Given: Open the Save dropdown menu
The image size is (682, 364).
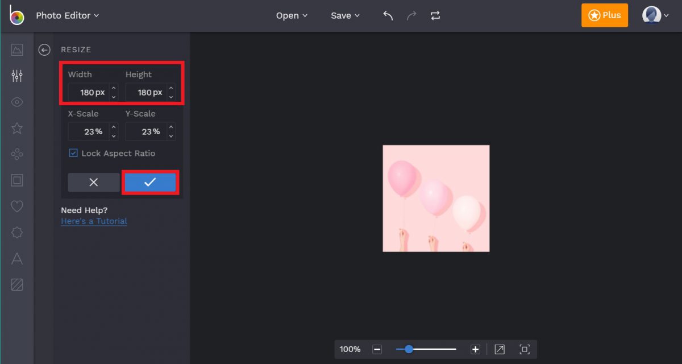Looking at the screenshot, I should click(x=345, y=15).
